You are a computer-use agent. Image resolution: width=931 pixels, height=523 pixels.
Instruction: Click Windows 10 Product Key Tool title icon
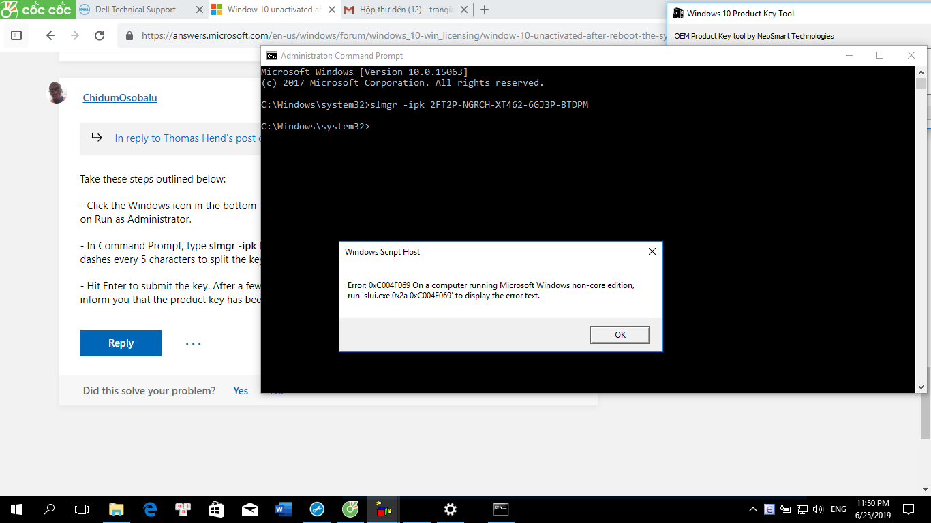coord(678,14)
